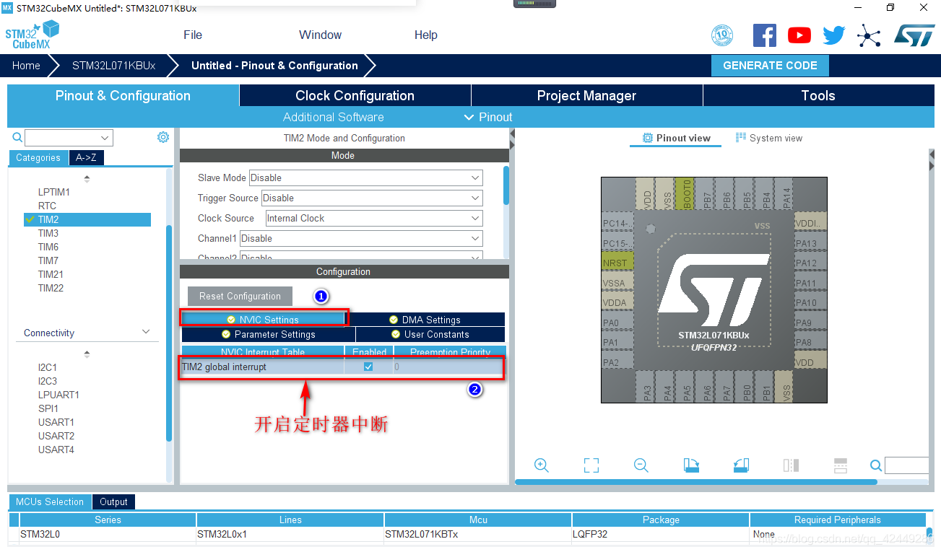This screenshot has width=941, height=552.
Task: Click the pin search magnifier icon
Action: (x=875, y=465)
